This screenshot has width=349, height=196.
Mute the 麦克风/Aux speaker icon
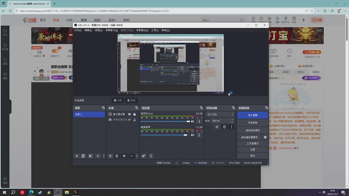[193, 122]
